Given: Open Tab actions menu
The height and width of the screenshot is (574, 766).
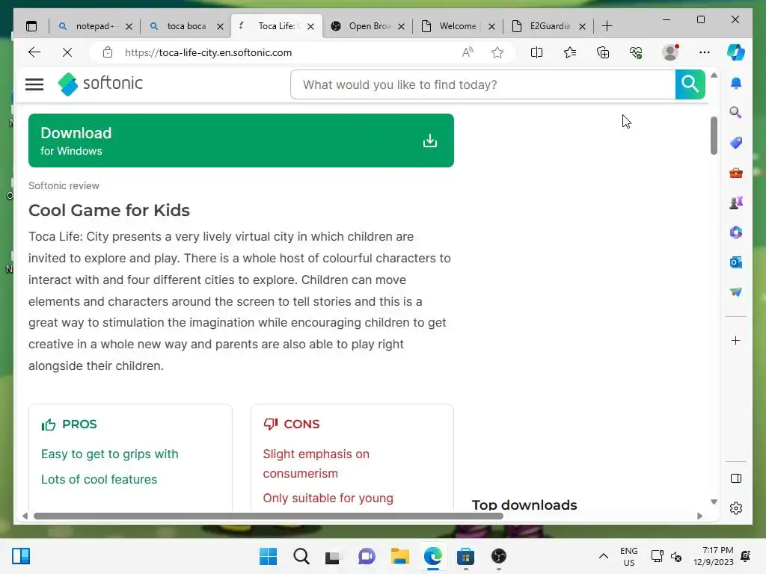Looking at the screenshot, I should (31, 26).
